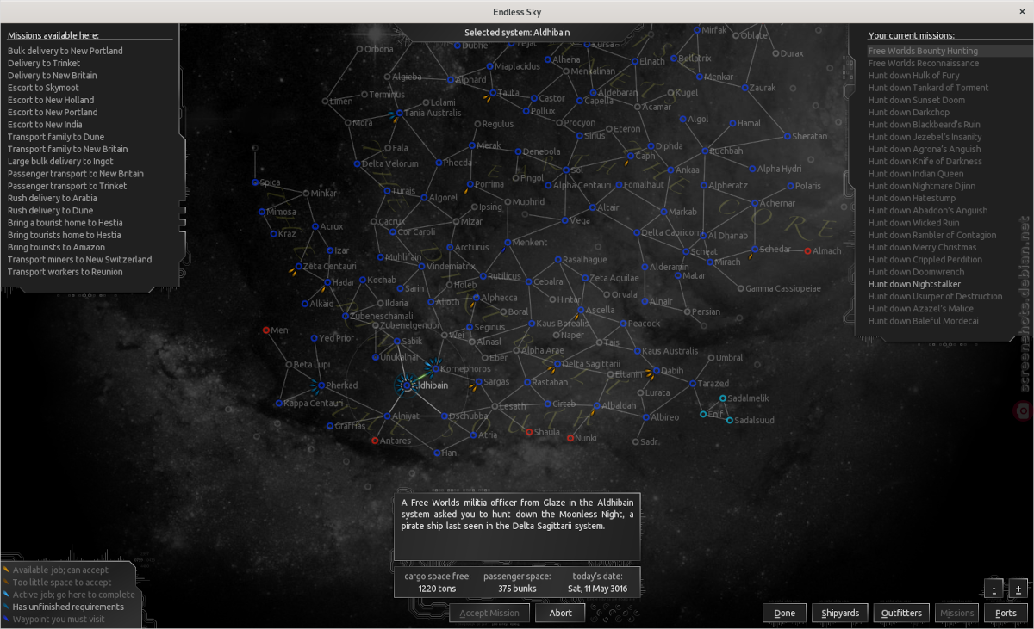Screen dimensions: 1034x629
Task: Select 'Bulk delivery to New Portland' mission
Action: point(65,51)
